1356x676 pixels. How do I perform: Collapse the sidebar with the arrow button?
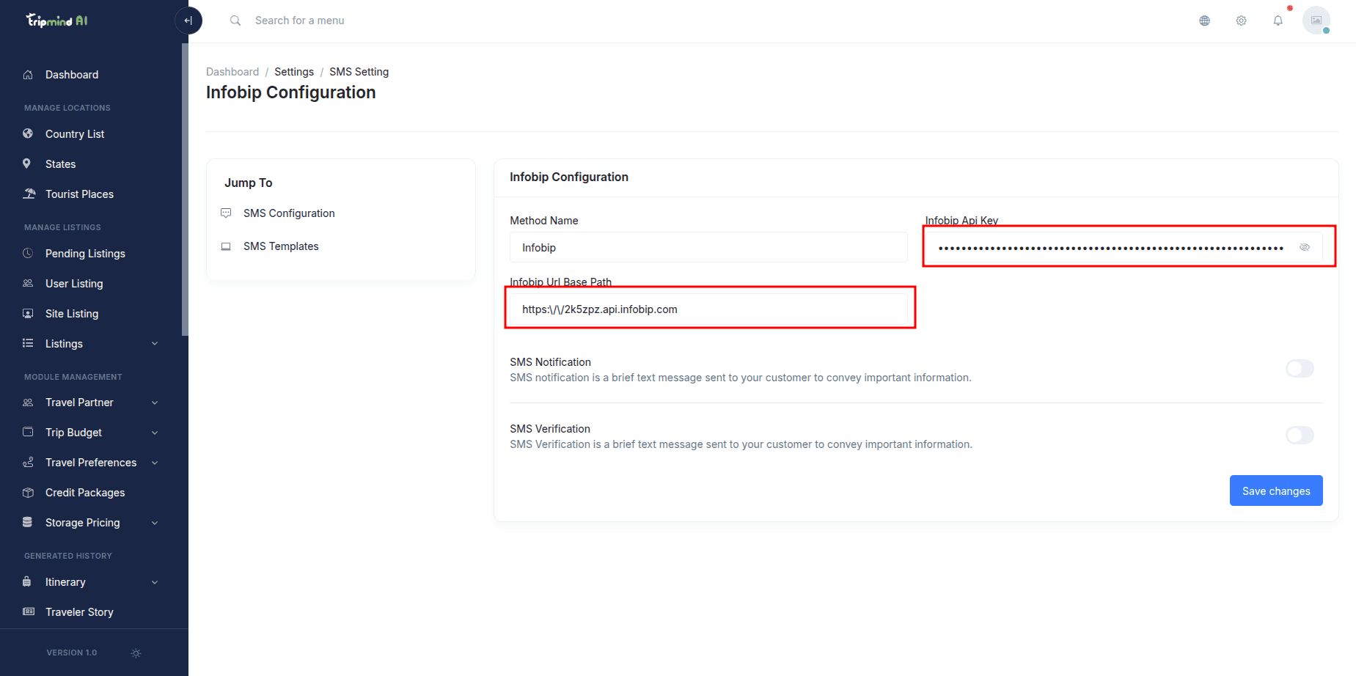tap(188, 21)
